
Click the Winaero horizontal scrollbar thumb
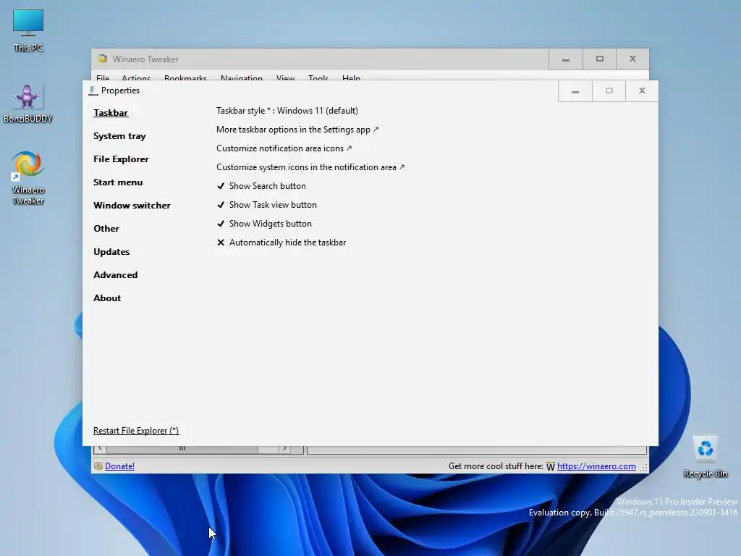click(x=182, y=449)
